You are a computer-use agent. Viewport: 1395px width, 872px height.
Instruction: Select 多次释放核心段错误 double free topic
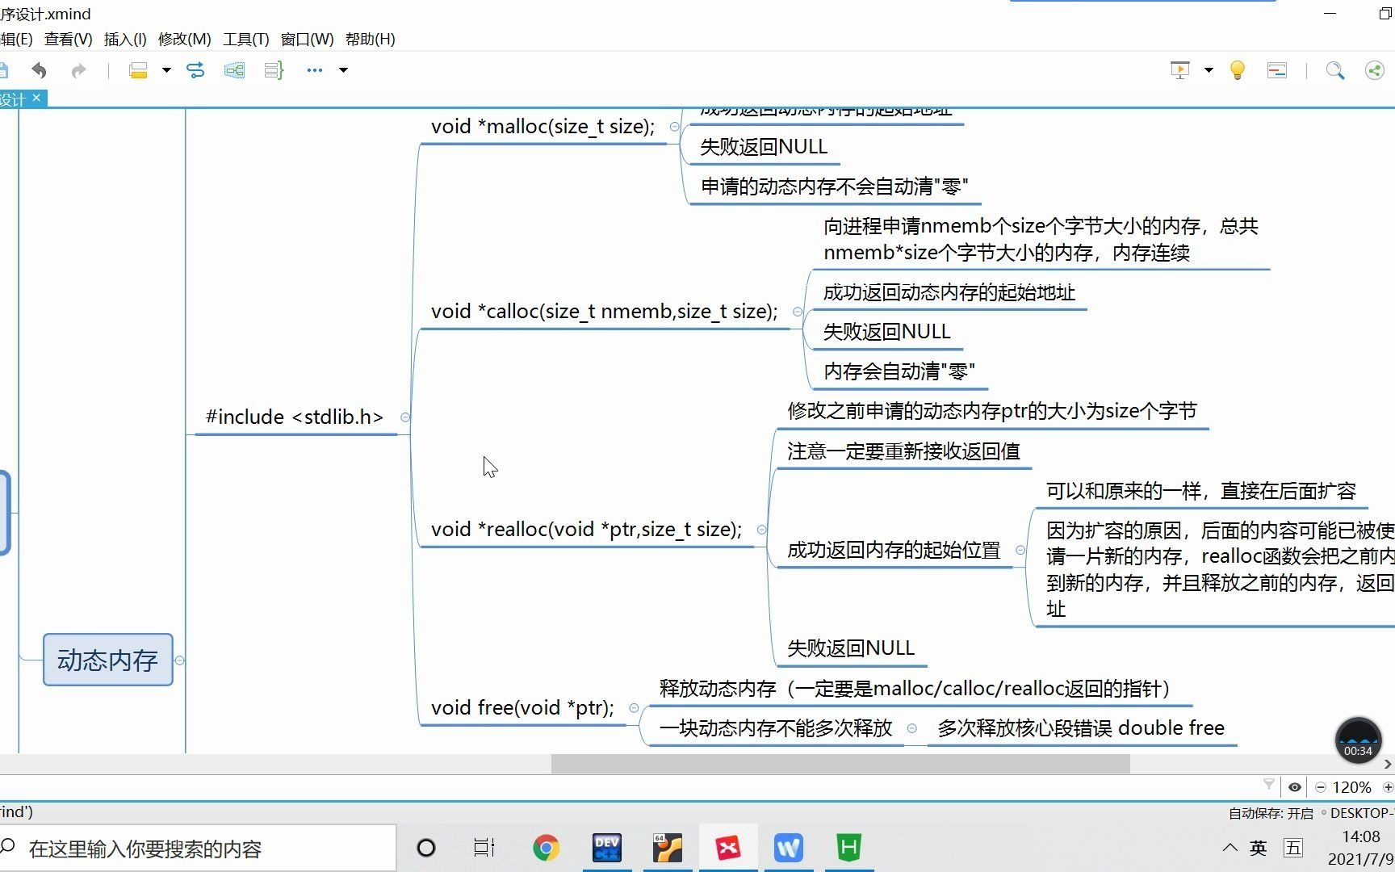1081,728
